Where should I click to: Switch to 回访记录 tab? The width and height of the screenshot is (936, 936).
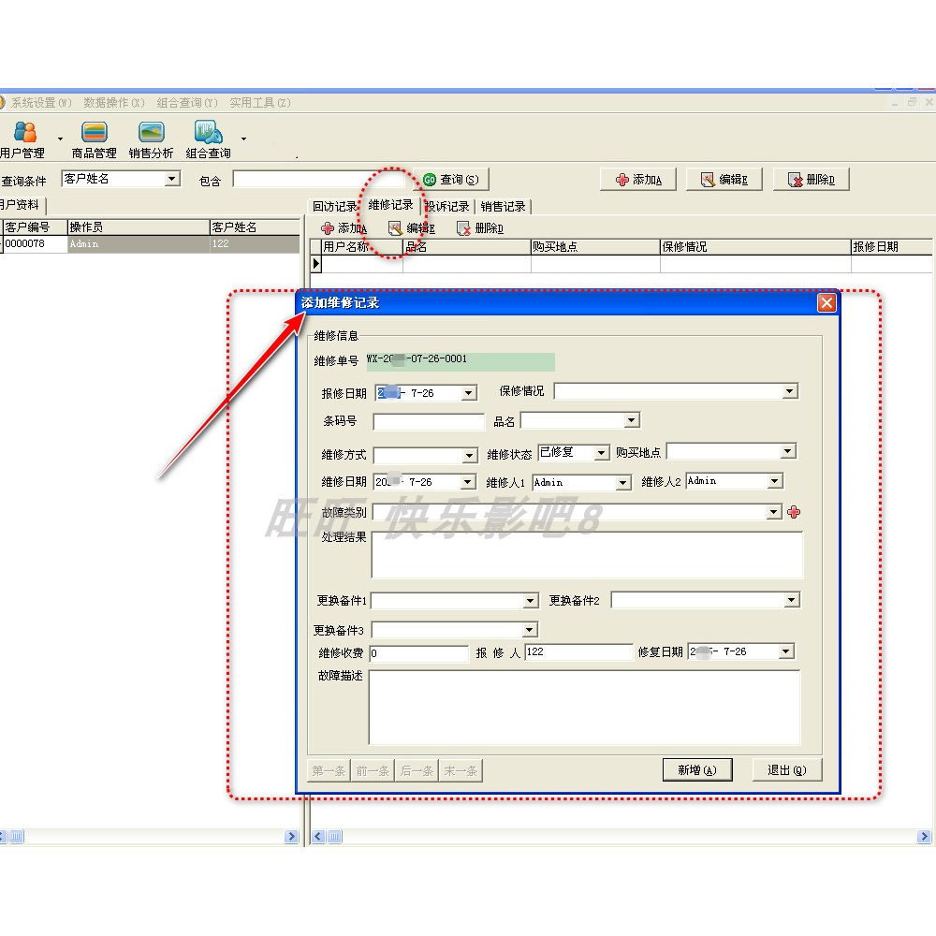coord(334,206)
